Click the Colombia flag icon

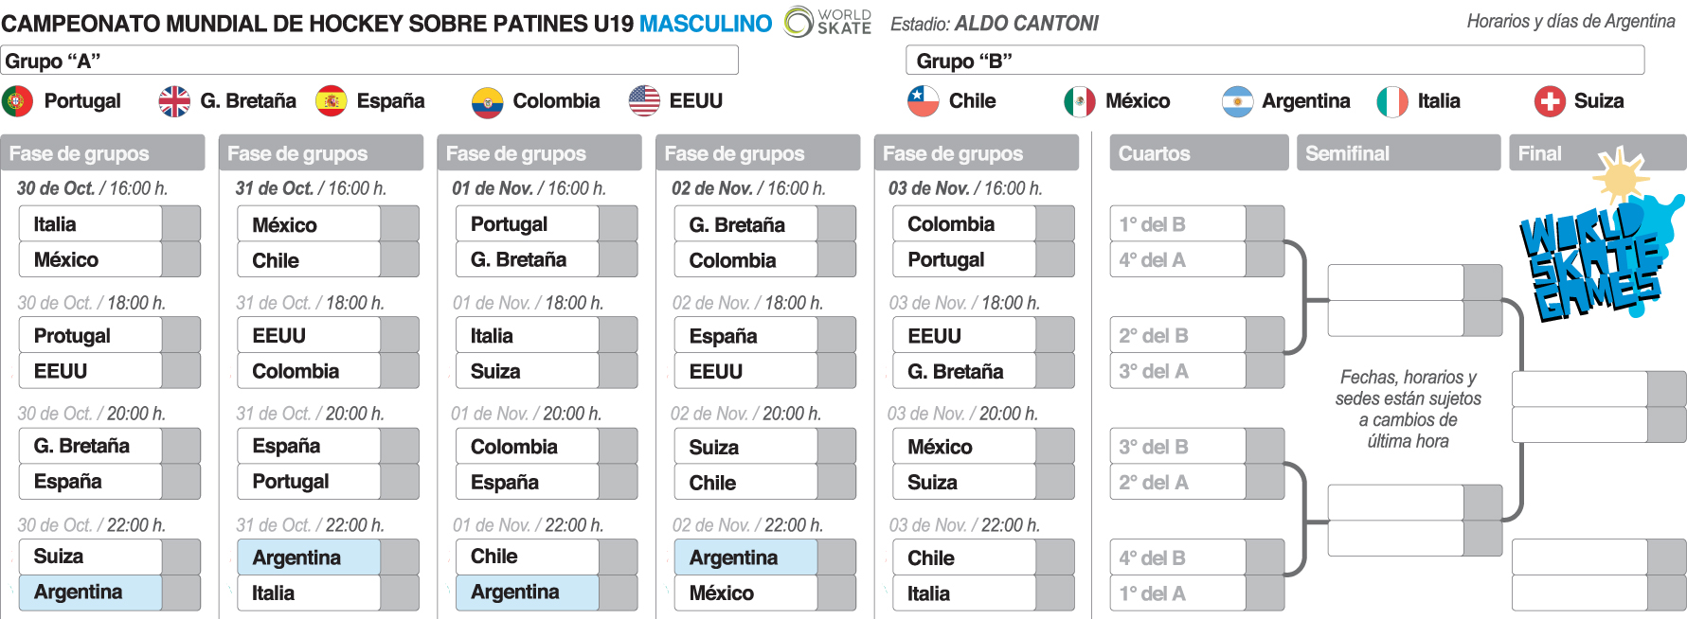click(x=487, y=101)
